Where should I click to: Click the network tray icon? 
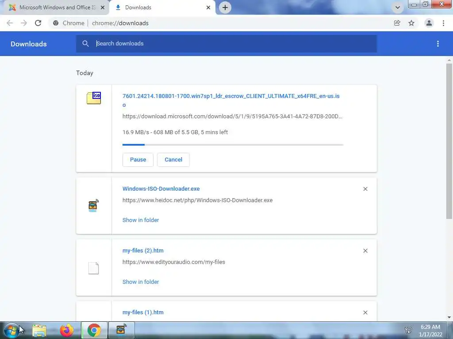coord(408,330)
